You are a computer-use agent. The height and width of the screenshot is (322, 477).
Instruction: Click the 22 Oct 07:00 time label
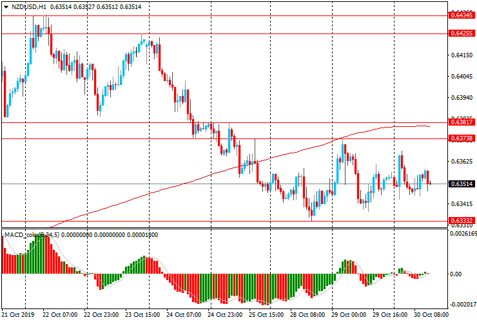pyautogui.click(x=60, y=314)
